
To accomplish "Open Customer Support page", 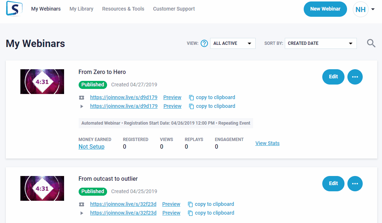I will pos(174,9).
